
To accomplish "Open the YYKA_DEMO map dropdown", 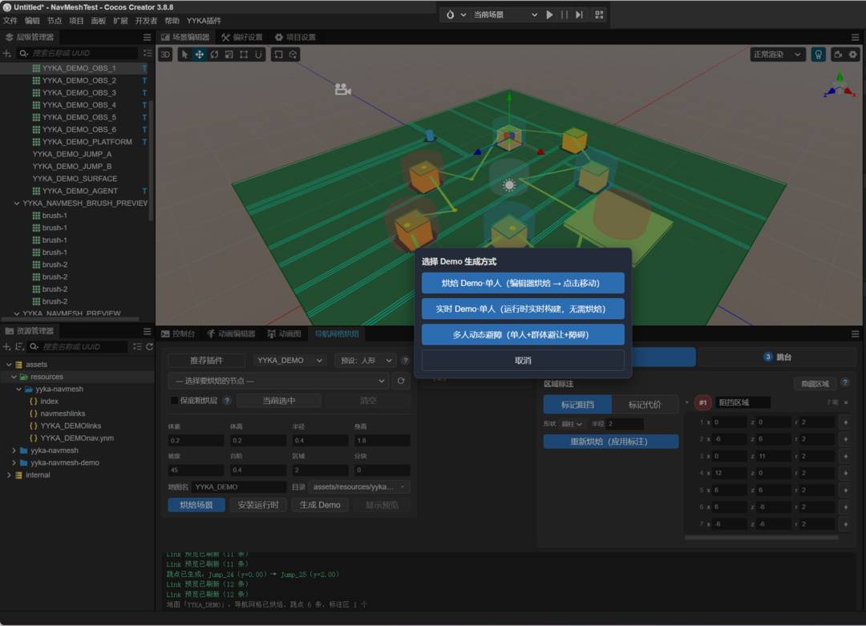I will click(x=289, y=361).
